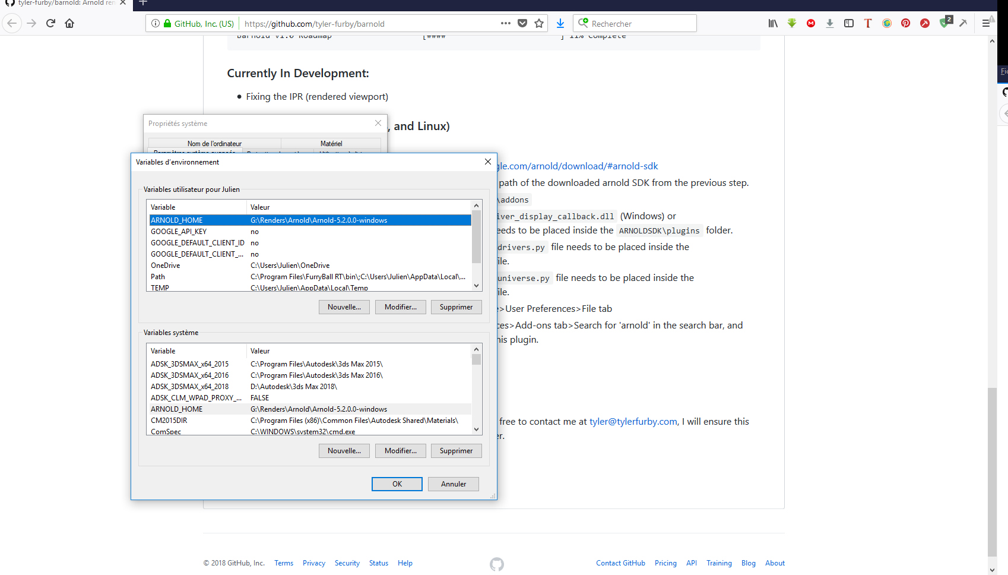Save page to Pocket

pos(522,23)
